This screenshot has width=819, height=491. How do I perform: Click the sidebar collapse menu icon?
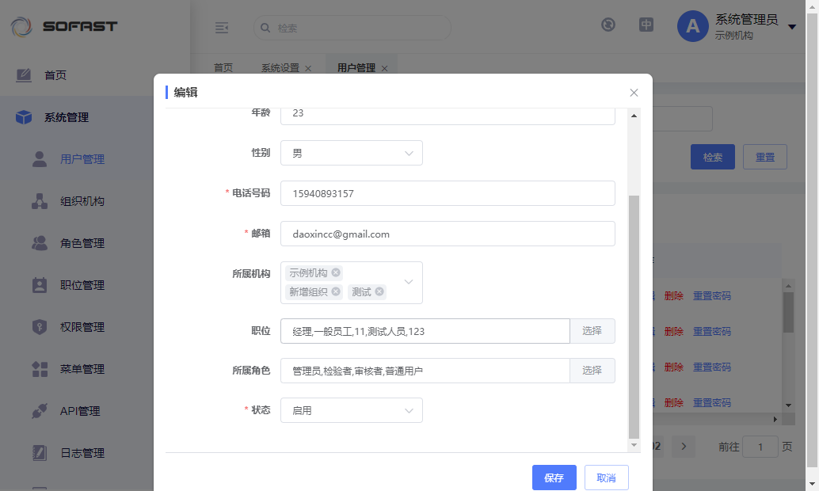coord(222,28)
